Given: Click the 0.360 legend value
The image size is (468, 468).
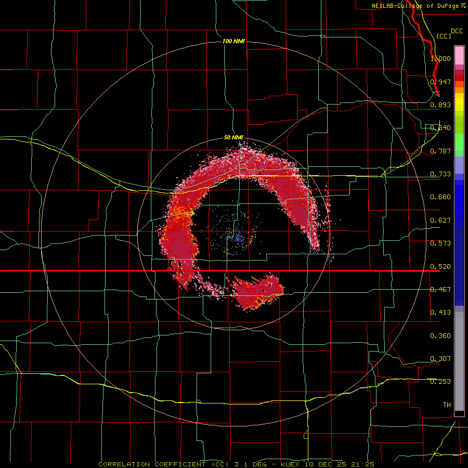Looking at the screenshot, I should click(x=440, y=336).
